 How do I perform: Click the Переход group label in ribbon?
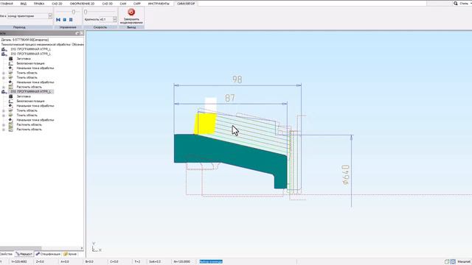[20, 27]
